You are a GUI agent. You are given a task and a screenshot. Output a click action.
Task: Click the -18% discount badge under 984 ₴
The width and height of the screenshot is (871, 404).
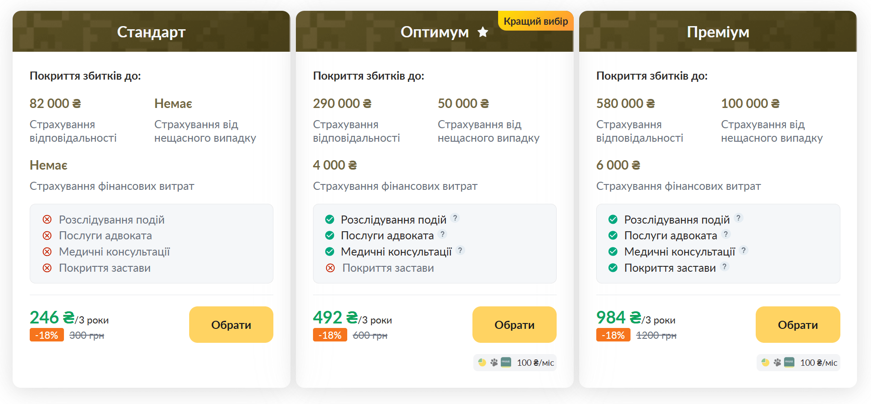[613, 335]
